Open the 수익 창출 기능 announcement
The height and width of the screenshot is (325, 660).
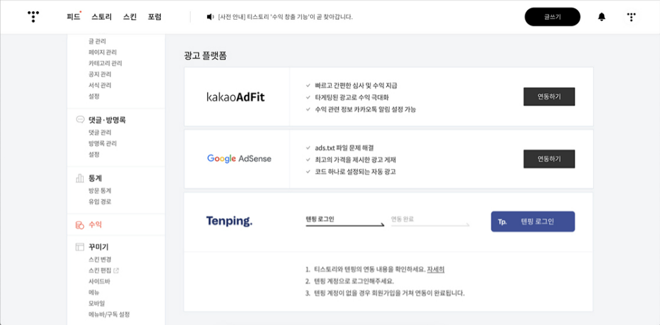tap(286, 17)
